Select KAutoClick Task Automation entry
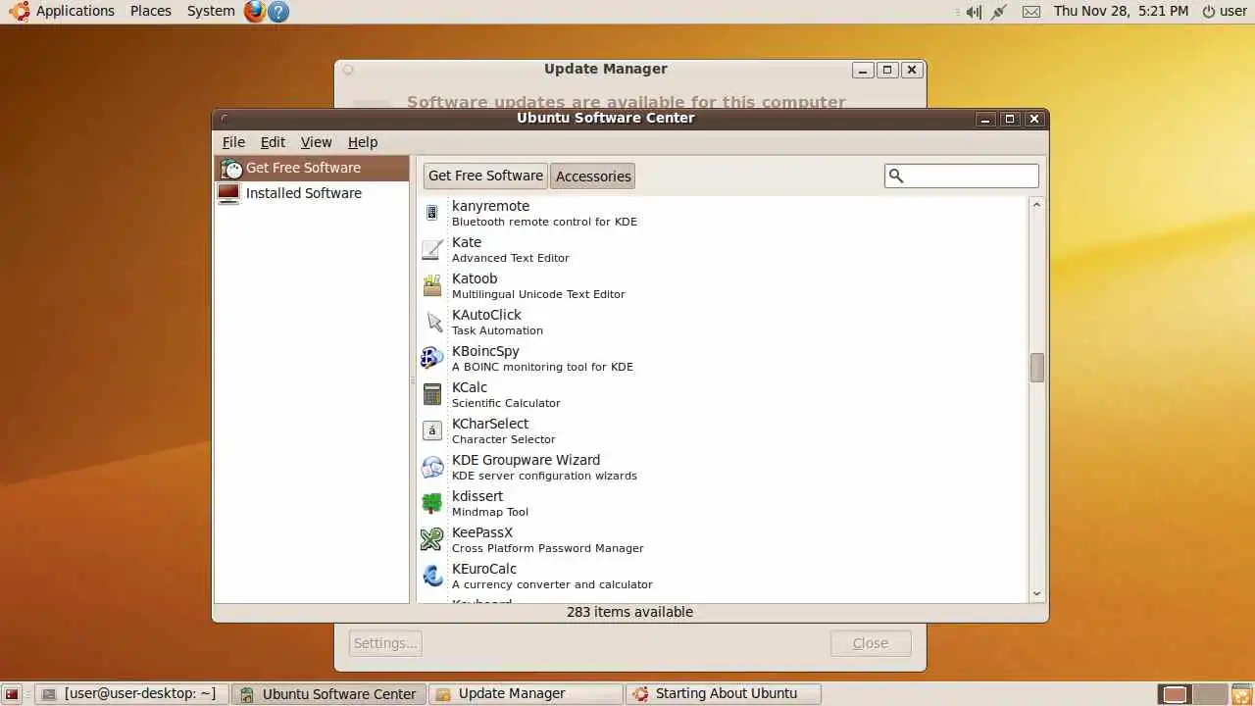Viewport: 1255px width, 706px height. (723, 322)
